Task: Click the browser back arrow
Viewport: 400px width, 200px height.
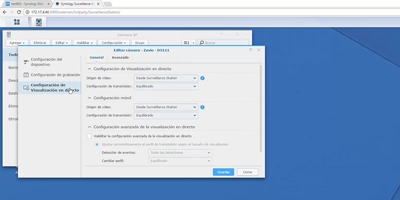Action: 4,12
